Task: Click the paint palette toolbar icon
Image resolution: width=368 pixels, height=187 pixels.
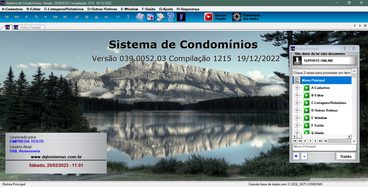Action: pos(161,17)
